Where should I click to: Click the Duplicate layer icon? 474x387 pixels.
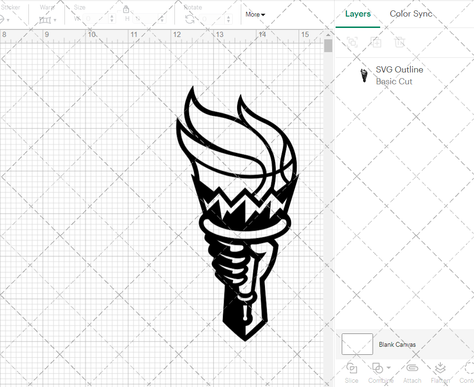pyautogui.click(x=376, y=42)
